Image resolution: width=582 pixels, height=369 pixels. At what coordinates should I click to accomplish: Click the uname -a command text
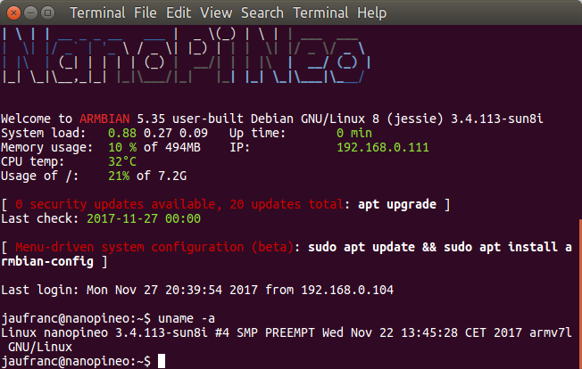pos(187,318)
